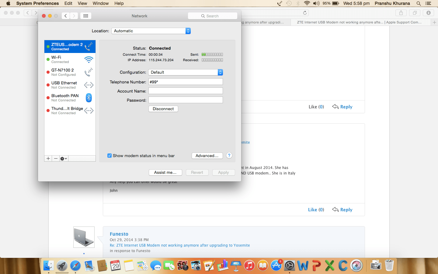The height and width of the screenshot is (274, 438).
Task: Open the Configuration dropdown
Action: 186,72
